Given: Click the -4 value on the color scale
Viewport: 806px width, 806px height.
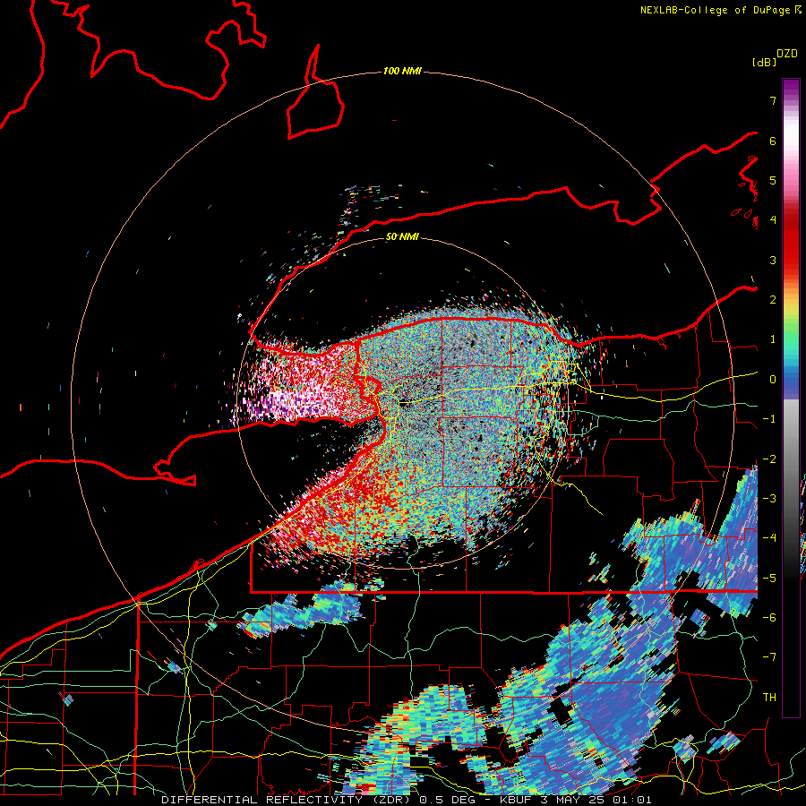Looking at the screenshot, I should (x=769, y=538).
